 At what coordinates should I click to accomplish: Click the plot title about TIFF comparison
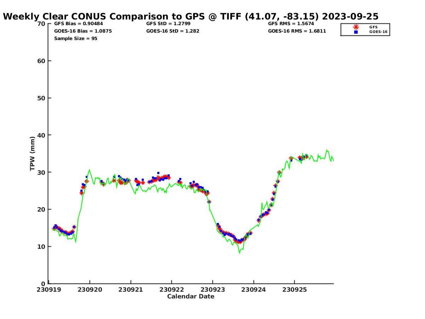[x=191, y=16]
